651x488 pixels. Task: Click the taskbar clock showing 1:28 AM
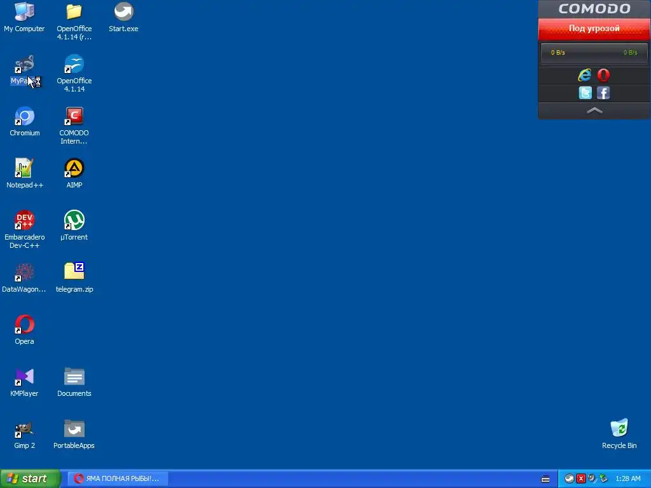(x=627, y=478)
